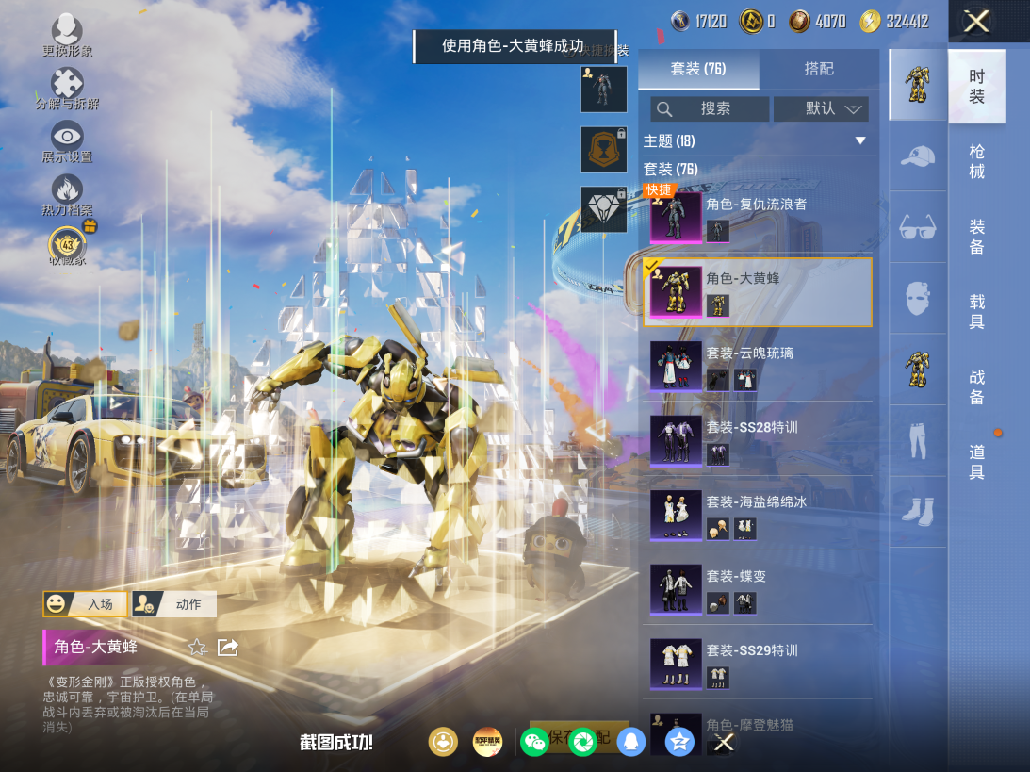Select the locked diamond quick-swap slot
The width and height of the screenshot is (1030, 772).
click(x=604, y=209)
